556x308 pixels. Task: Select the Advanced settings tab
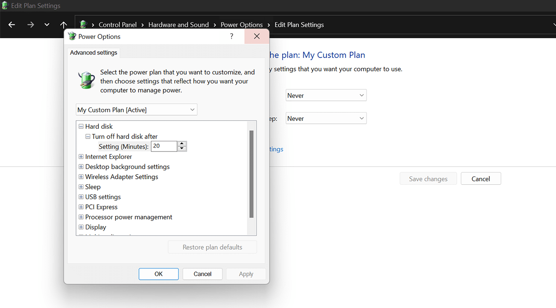(x=94, y=53)
